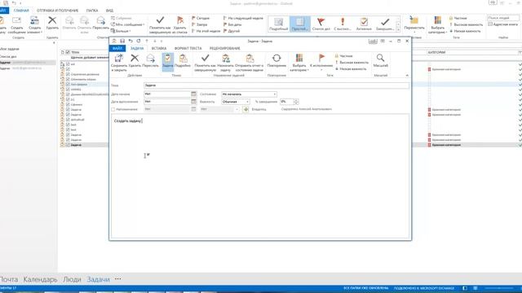The height and width of the screenshot is (293, 522).
Task: Check the completion box of the last Задача row
Action: pyautogui.click(x=68, y=145)
